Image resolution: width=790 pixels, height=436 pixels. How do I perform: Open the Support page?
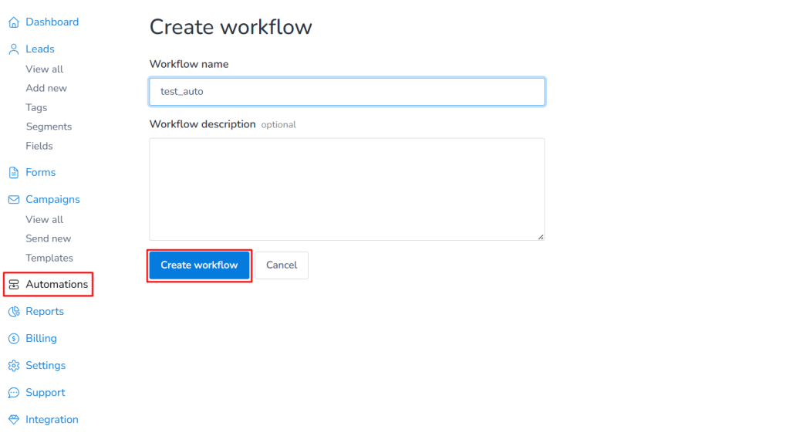(x=46, y=393)
